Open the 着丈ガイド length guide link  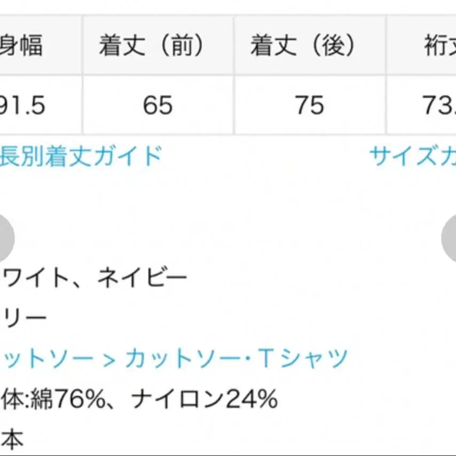[80, 156]
